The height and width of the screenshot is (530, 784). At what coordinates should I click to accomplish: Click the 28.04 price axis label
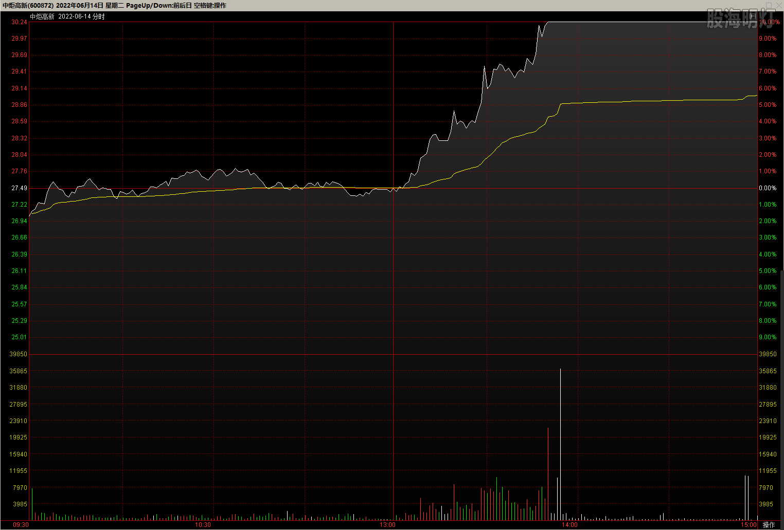(20, 155)
